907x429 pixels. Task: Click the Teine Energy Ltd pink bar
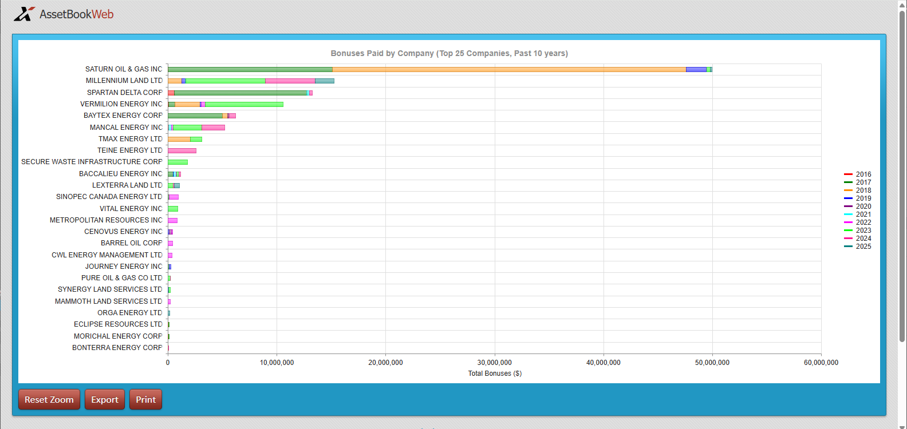click(182, 151)
